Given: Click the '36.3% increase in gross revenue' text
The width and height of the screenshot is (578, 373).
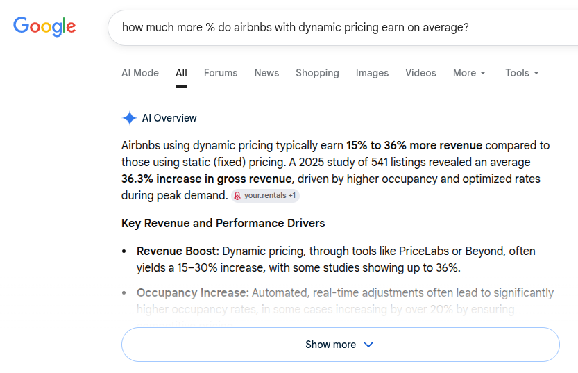Looking at the screenshot, I should (x=207, y=179).
